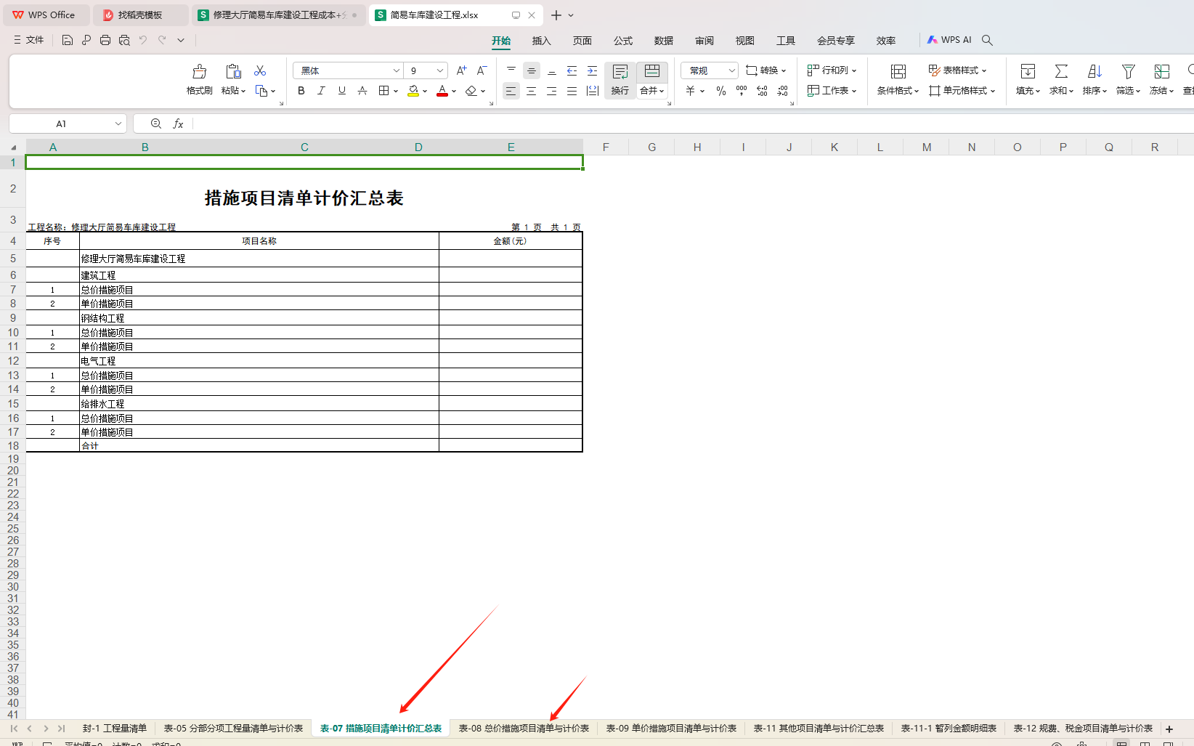Click top vertical alignment icon
Viewport: 1194px width, 746px height.
[x=511, y=70]
